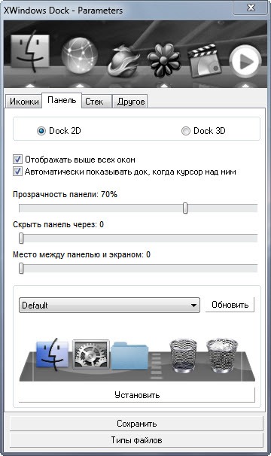This screenshot has height=456, width=271.
Task: Open the Default skin dropdown
Action: tap(109, 305)
